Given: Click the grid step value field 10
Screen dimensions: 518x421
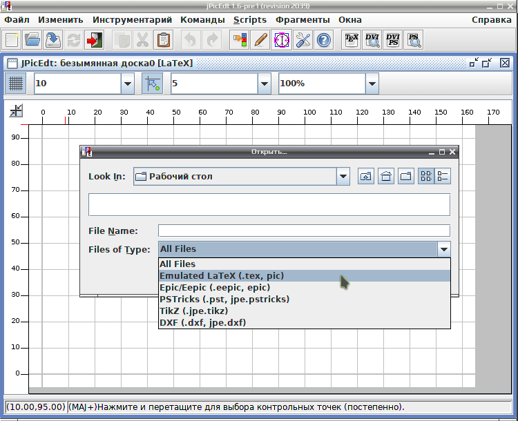Looking at the screenshot, I should [x=77, y=84].
